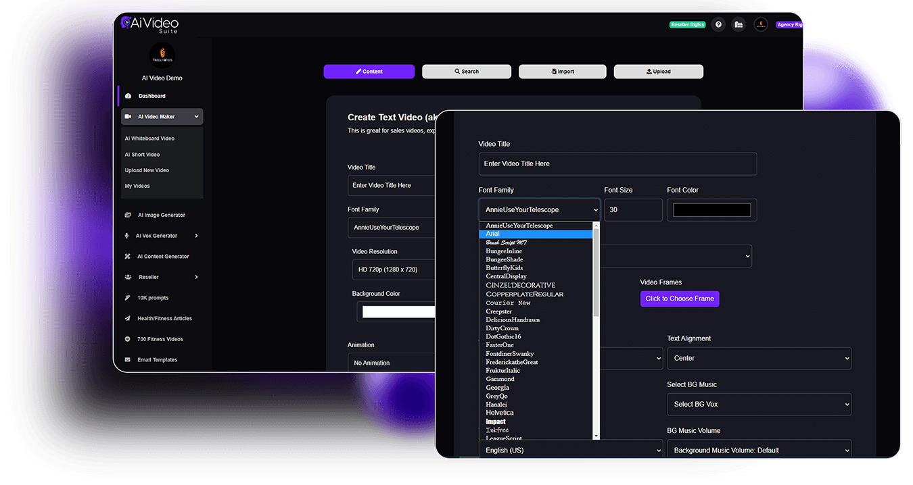Switch to the Search tab
This screenshot has width=913, height=485.
pos(467,72)
